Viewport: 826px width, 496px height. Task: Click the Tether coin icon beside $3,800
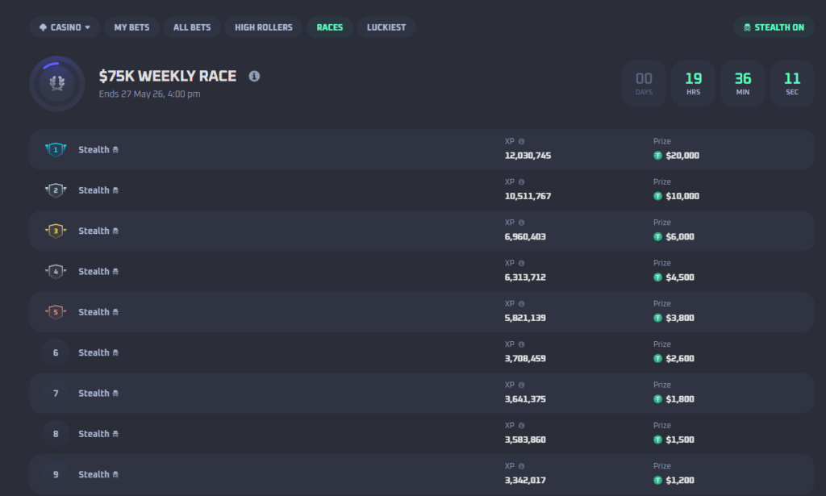(657, 318)
